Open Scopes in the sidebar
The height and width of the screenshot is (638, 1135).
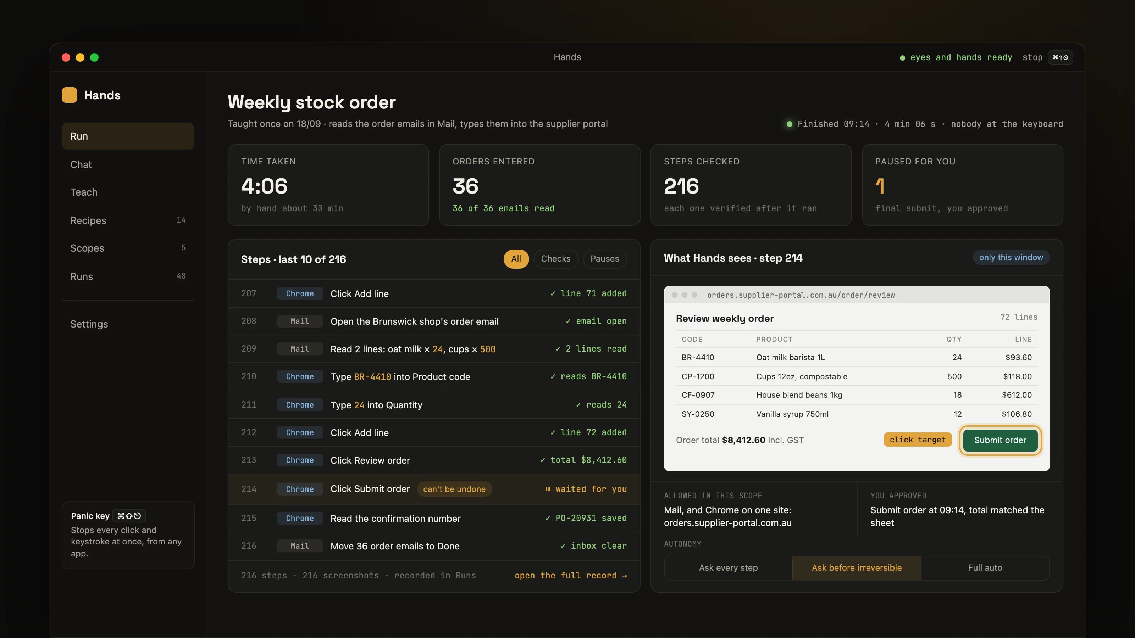click(x=128, y=248)
